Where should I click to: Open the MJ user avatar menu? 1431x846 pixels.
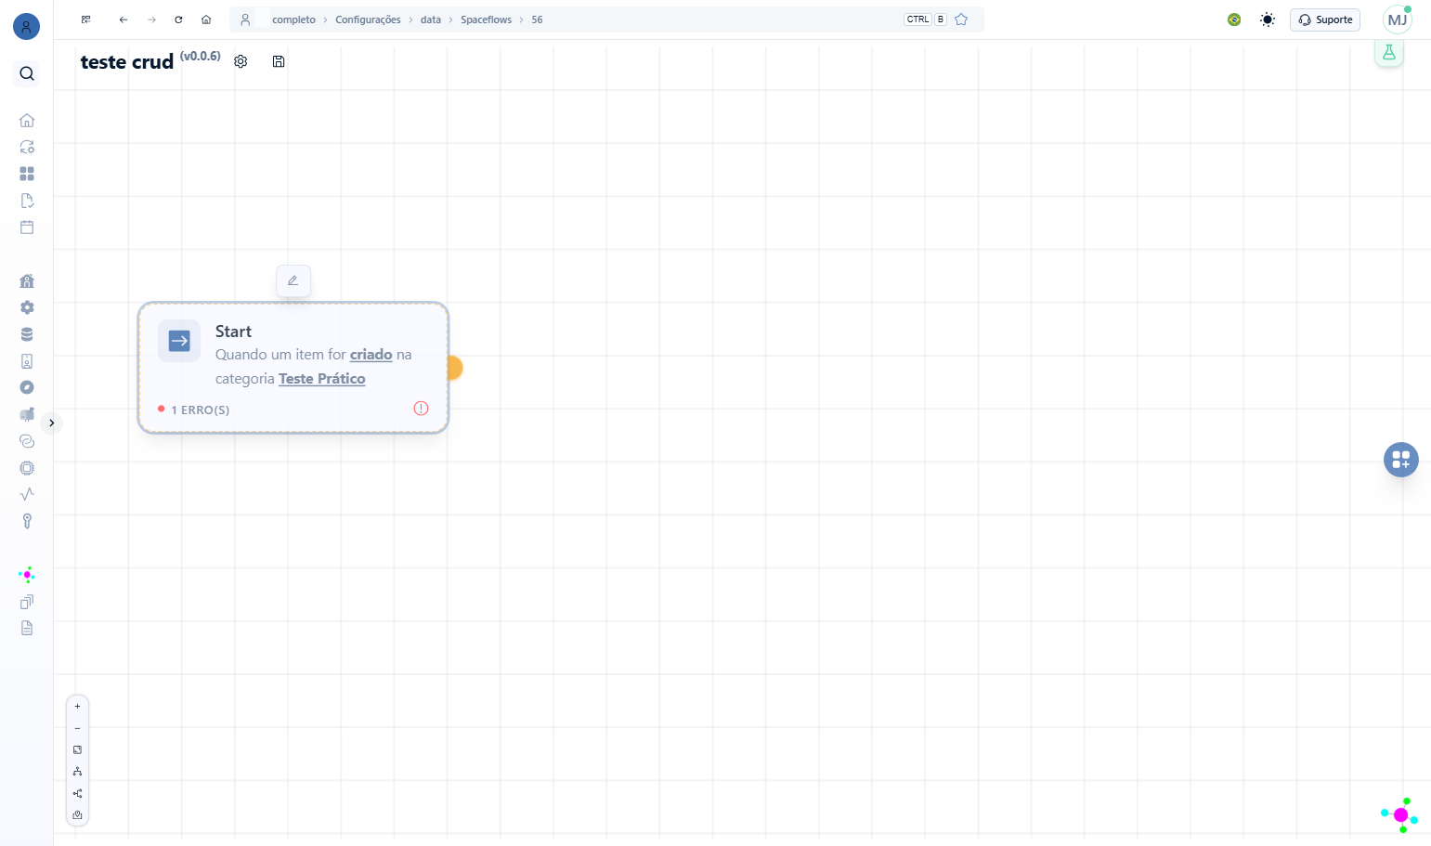click(1398, 20)
